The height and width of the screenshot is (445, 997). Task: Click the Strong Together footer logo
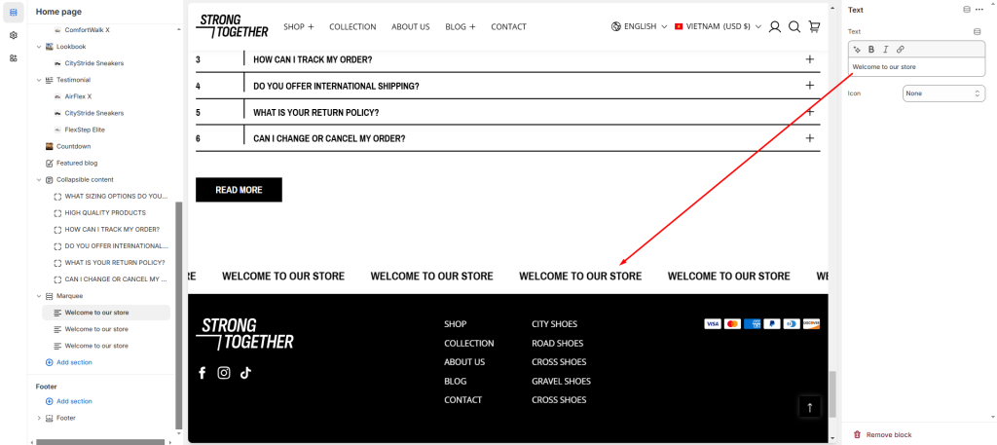click(244, 334)
